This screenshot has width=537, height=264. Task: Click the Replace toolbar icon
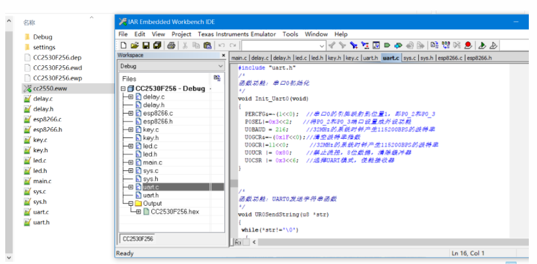pyautogui.click(x=365, y=45)
